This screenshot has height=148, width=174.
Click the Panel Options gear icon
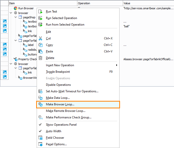[x=40, y=144]
